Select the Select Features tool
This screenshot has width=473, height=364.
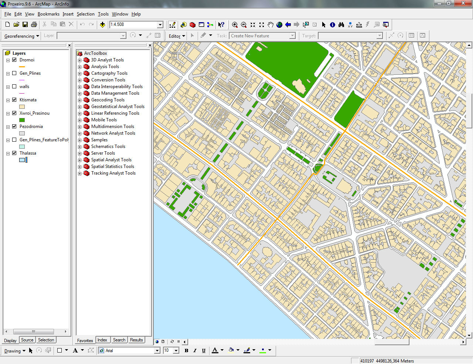[306, 24]
